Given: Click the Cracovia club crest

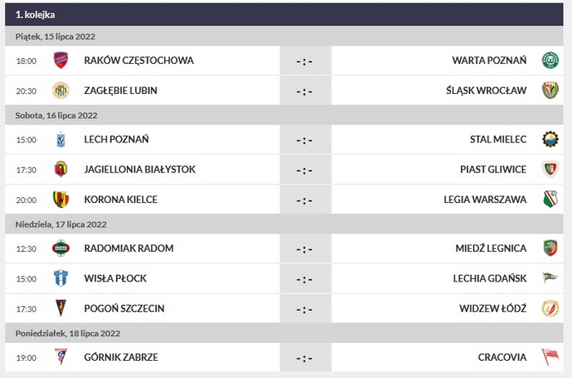Looking at the screenshot, I should click(x=551, y=358).
